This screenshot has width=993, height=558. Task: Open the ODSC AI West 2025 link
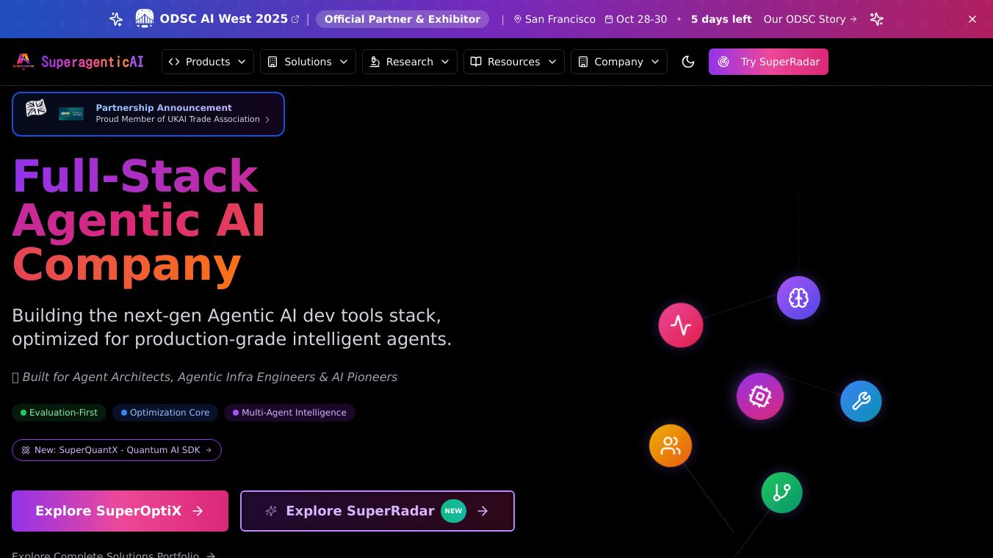point(229,19)
